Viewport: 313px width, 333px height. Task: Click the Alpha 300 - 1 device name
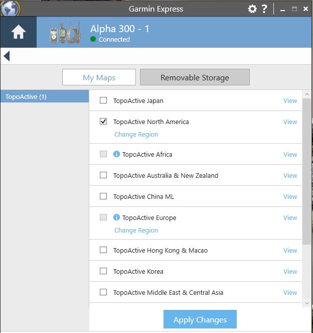pyautogui.click(x=120, y=29)
